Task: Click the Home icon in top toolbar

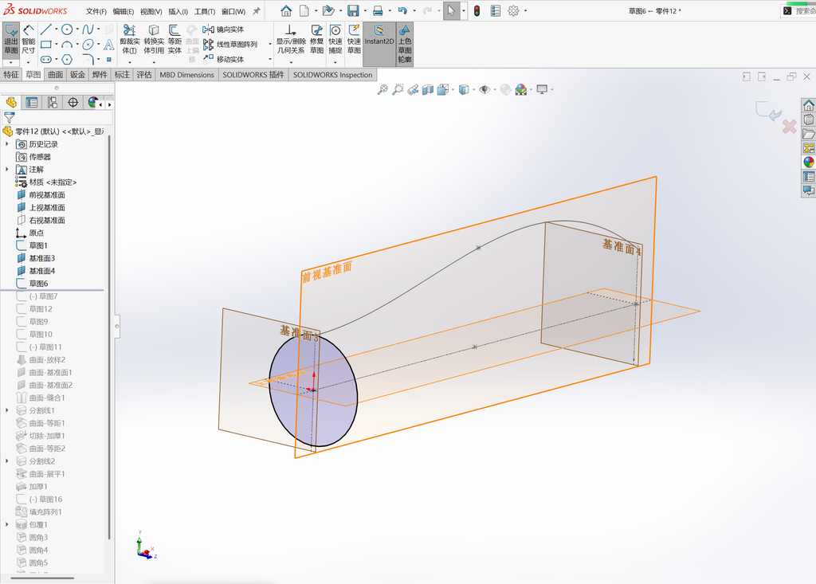Action: click(286, 10)
